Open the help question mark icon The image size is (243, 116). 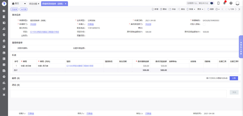pyautogui.click(x=231, y=3)
